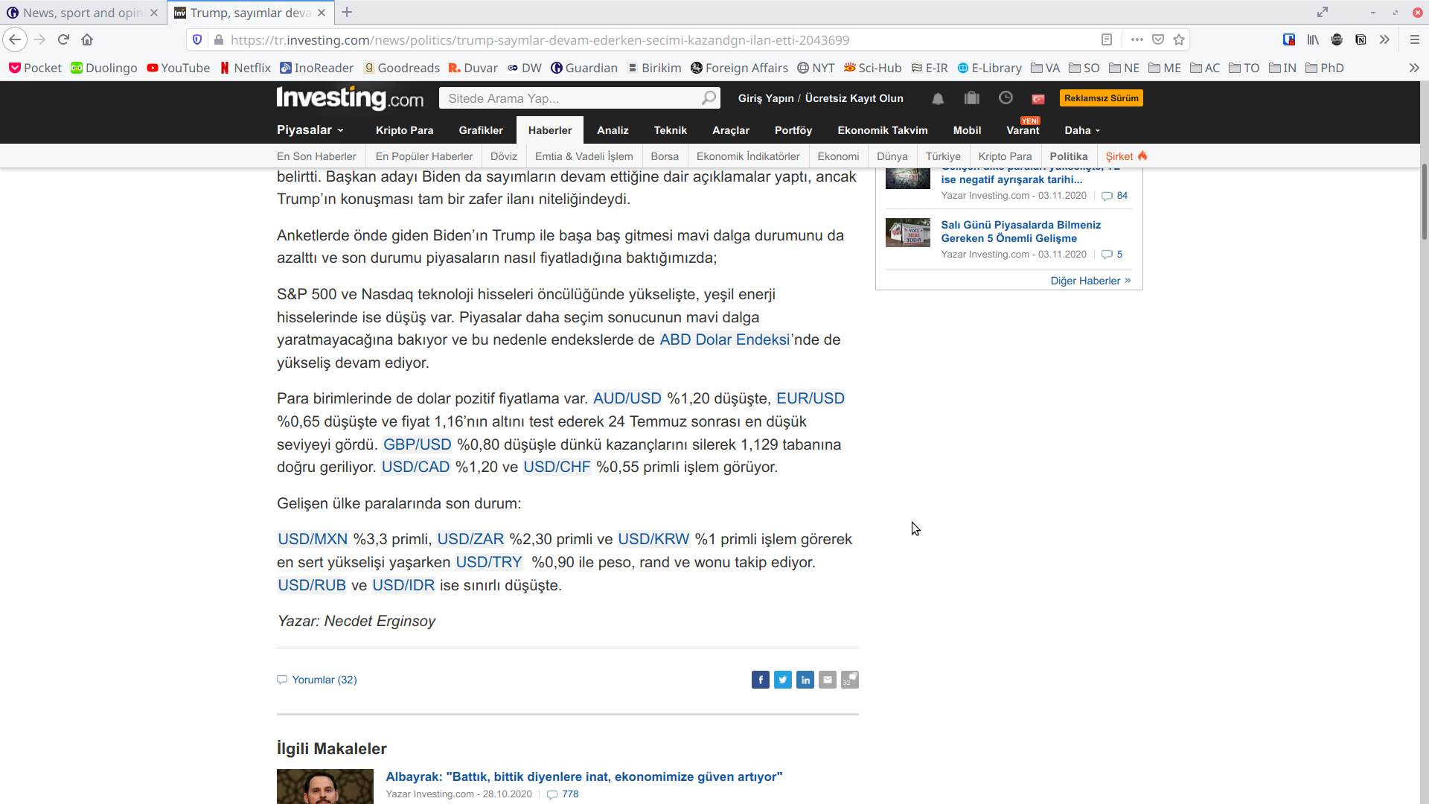The width and height of the screenshot is (1429, 804).
Task: Select the Şirket news sub-tab
Action: coord(1126,156)
